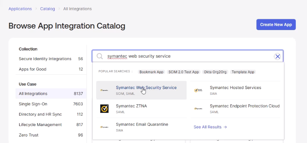The height and width of the screenshot is (143, 307).
Task: Click the magnifying glass search icon
Action: tap(100, 56)
